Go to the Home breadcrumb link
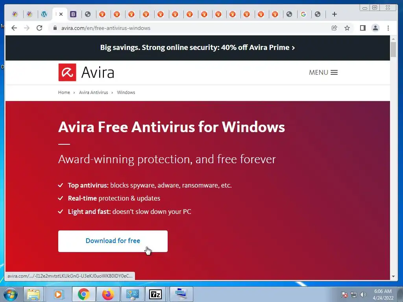403x302 pixels. point(64,92)
